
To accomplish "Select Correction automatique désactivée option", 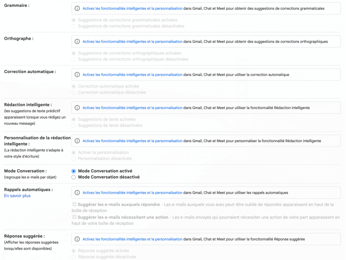I will [74, 93].
